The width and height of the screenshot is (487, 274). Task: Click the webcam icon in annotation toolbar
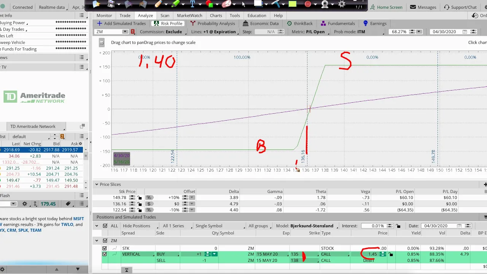pos(325,4)
